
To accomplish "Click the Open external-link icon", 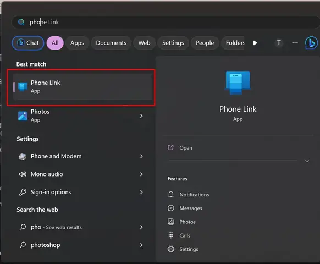I will (x=170, y=147).
